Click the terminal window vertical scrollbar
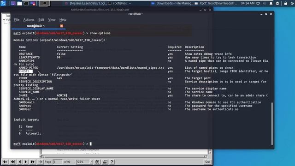 point(272,124)
